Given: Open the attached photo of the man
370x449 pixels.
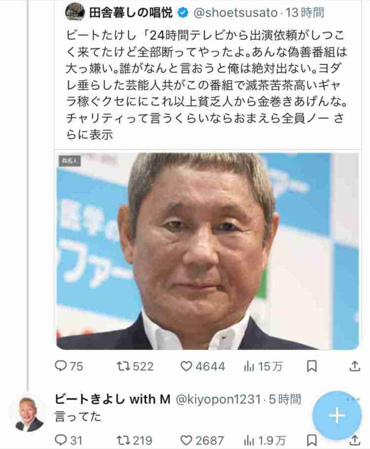Looking at the screenshot, I should pyautogui.click(x=207, y=251).
